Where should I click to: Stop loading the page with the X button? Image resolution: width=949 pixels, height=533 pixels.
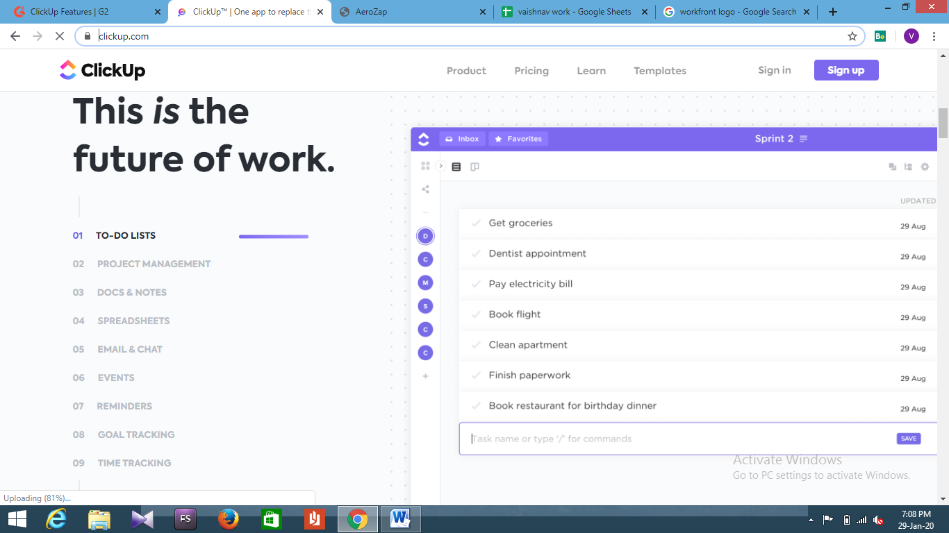60,36
